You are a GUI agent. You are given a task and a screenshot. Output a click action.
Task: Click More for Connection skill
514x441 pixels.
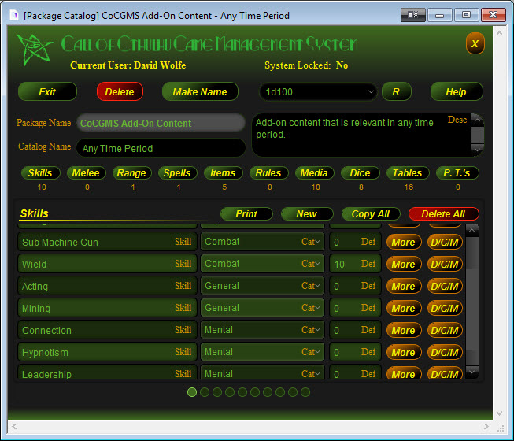404,330
